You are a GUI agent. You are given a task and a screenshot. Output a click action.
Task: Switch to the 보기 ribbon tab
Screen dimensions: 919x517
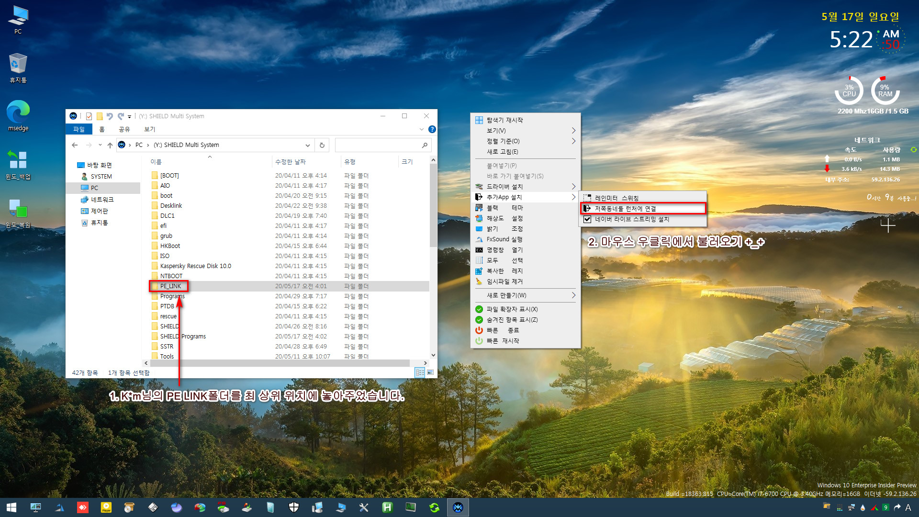(x=150, y=129)
